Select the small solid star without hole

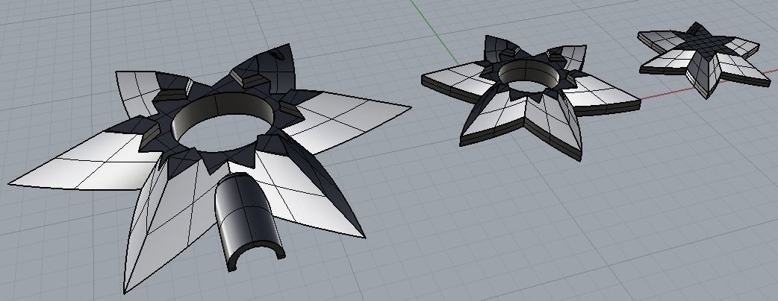pos(705,60)
